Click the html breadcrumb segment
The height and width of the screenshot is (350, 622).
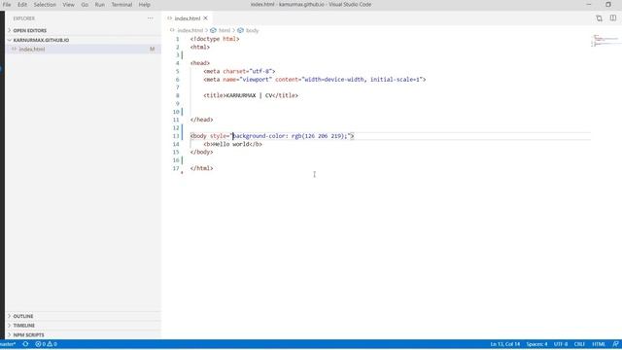(x=225, y=30)
